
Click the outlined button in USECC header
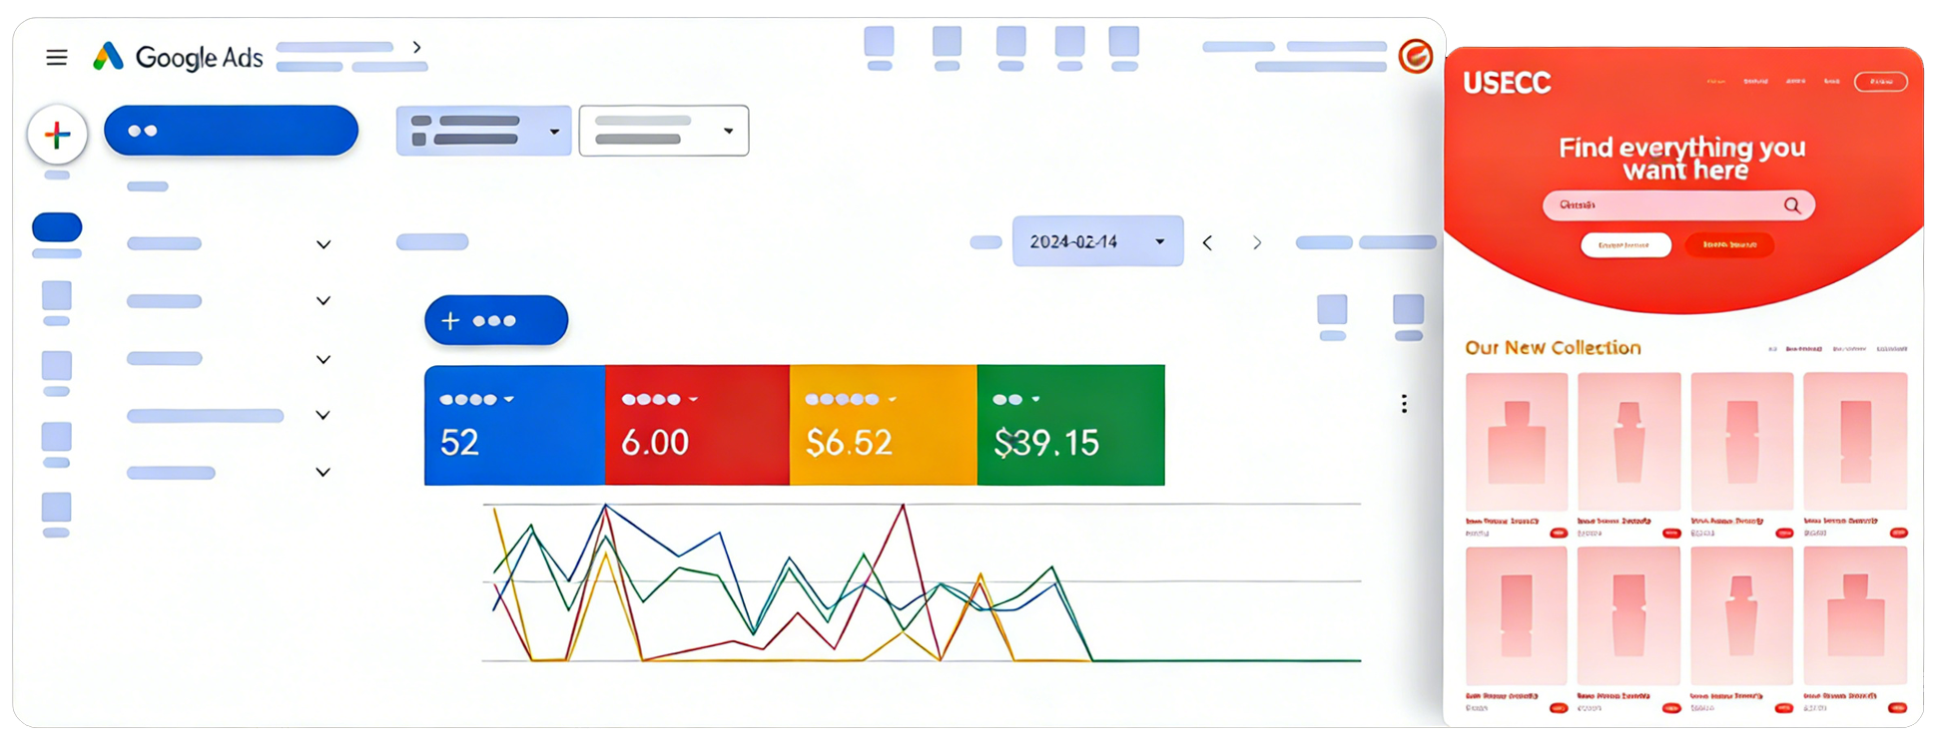pyautogui.click(x=1881, y=82)
